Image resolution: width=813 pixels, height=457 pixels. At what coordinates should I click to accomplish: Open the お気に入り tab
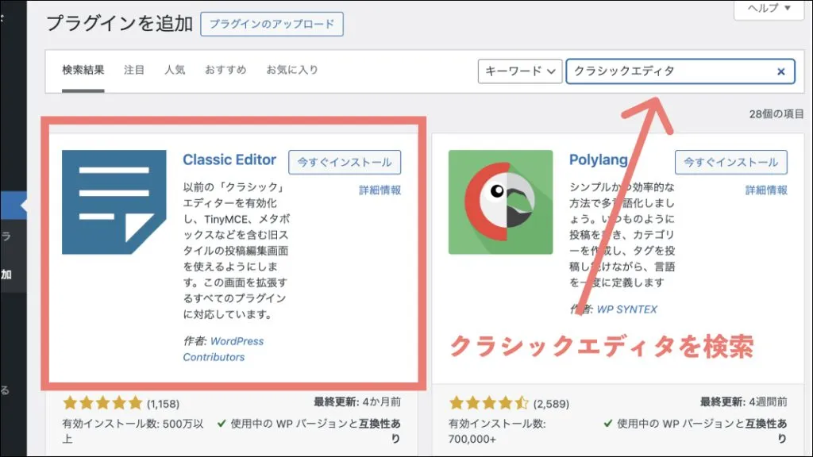[292, 70]
